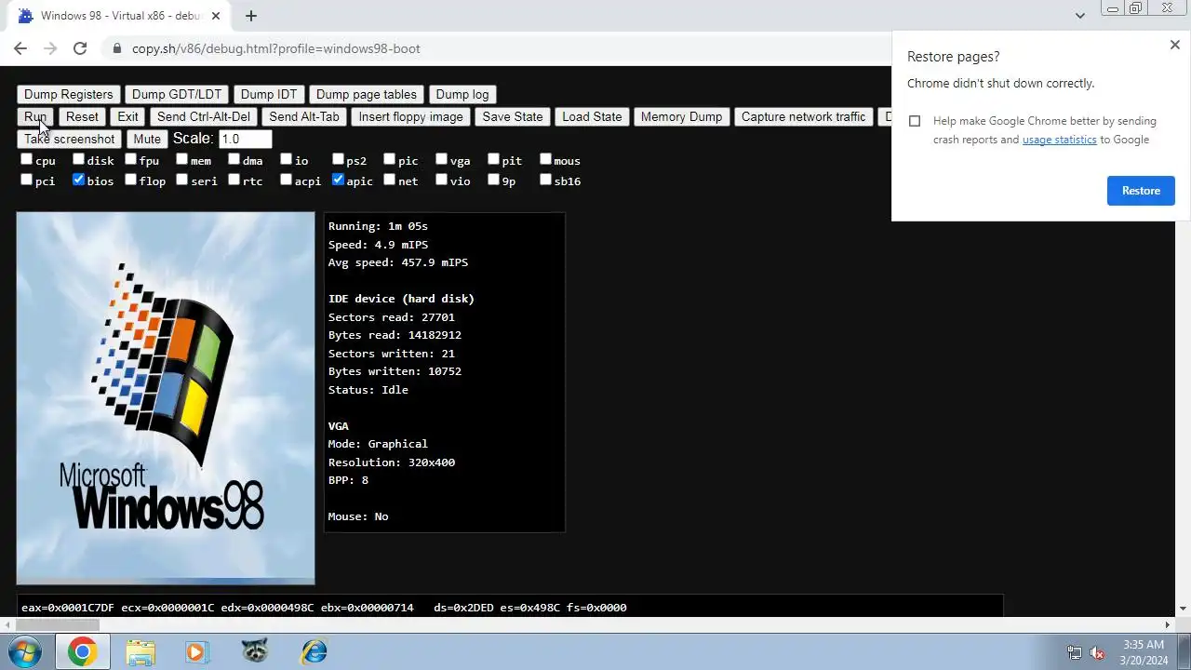Image resolution: width=1191 pixels, height=670 pixels.
Task: Click the site info lock icon
Action: click(115, 48)
